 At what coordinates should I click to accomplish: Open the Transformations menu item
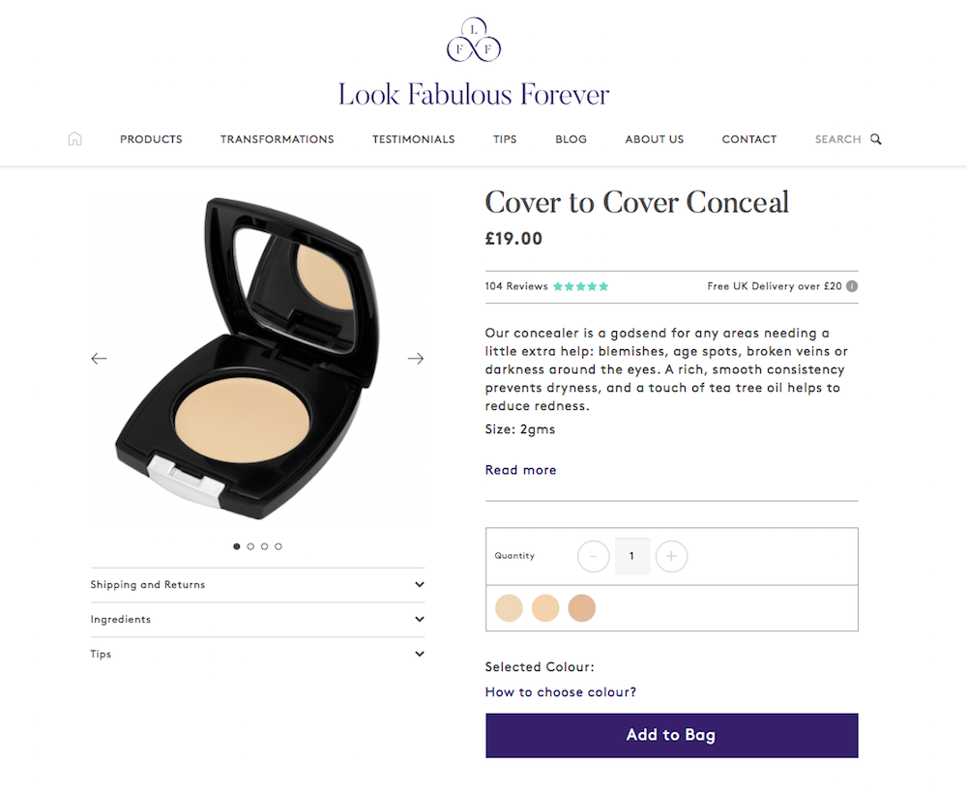click(277, 139)
